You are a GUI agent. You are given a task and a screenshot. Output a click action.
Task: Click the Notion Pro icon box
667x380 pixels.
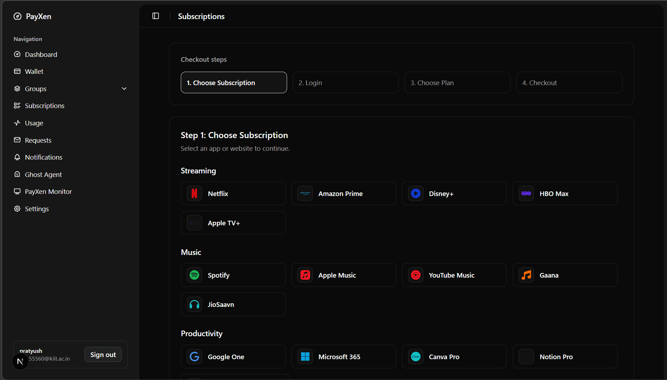526,357
